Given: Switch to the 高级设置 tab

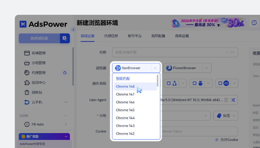Looking at the screenshot, I should tap(182, 36).
